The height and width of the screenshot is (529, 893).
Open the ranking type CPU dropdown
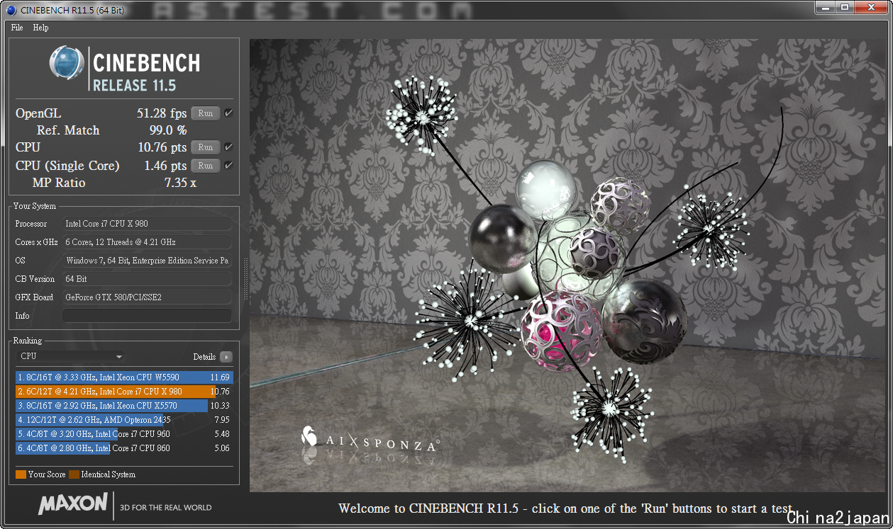71,356
